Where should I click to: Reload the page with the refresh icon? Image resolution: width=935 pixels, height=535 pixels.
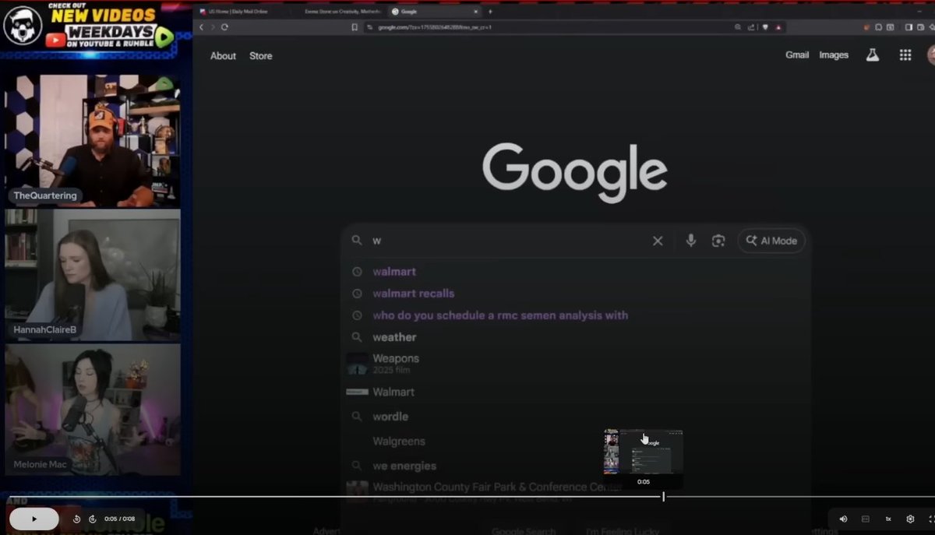click(224, 26)
